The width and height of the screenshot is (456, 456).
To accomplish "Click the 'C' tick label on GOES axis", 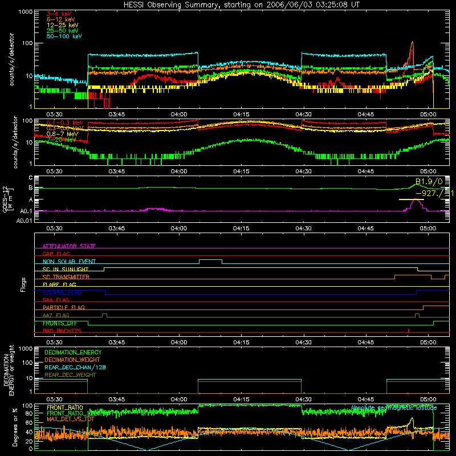I will [x=31, y=178].
